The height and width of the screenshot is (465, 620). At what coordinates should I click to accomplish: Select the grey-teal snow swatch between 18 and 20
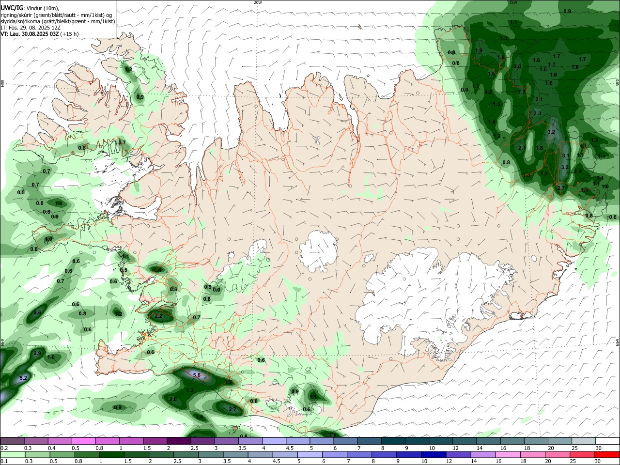click(x=536, y=441)
